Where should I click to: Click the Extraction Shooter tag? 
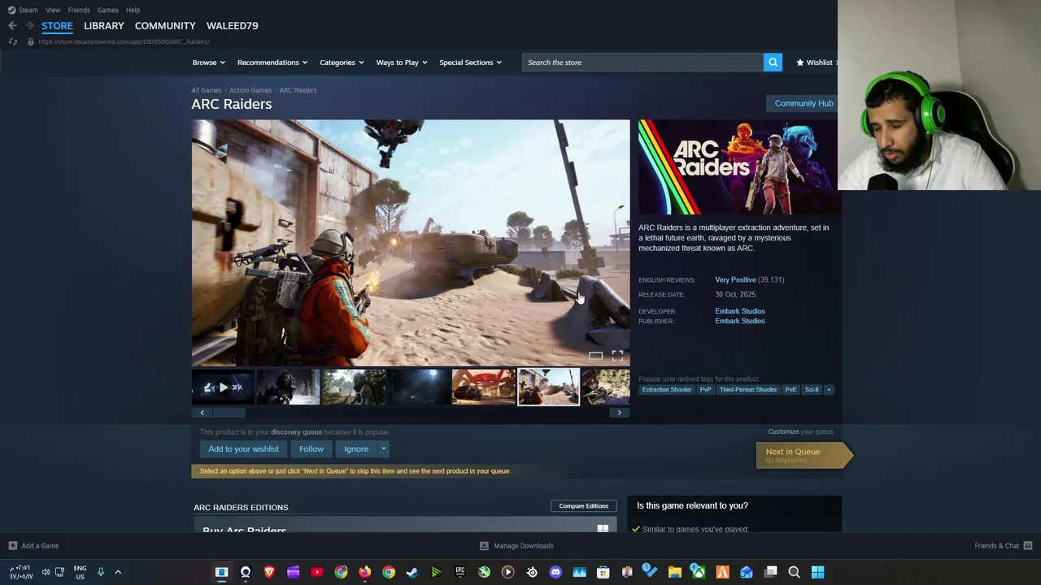tap(667, 390)
